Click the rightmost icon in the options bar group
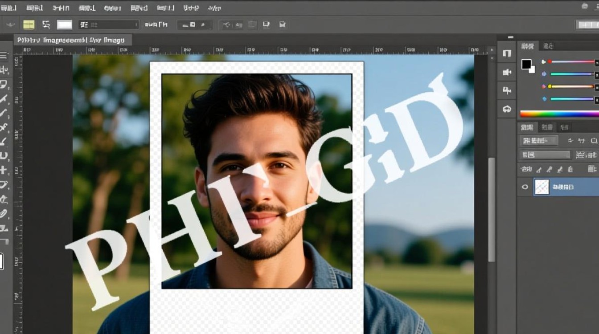Screen dimensions: 599x334 tap(282, 24)
